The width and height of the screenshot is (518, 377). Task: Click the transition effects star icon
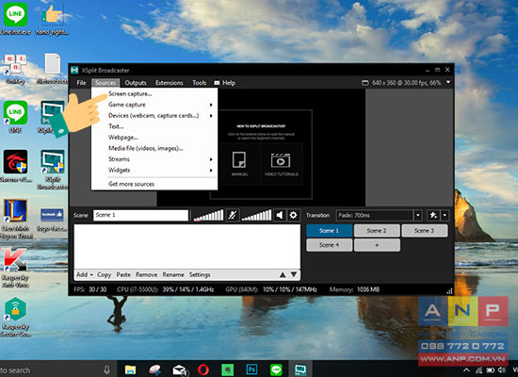[433, 216]
